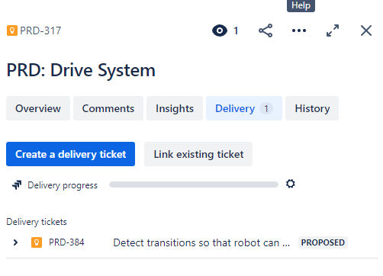Switch to the Comments tab

[108, 108]
